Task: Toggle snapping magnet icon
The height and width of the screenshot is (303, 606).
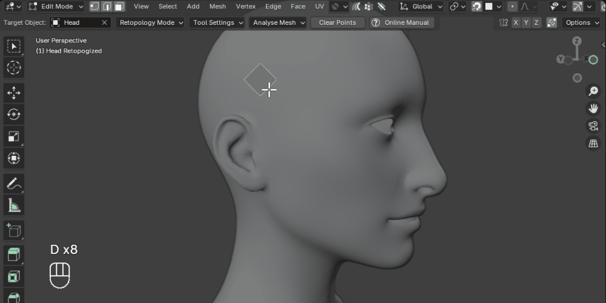Action: tap(477, 7)
